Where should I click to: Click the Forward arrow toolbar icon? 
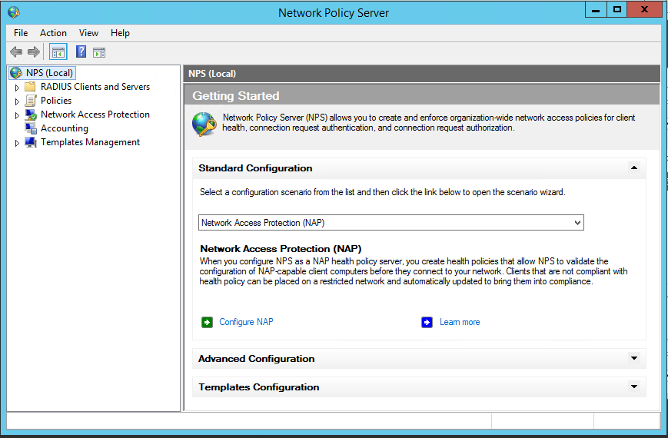click(34, 52)
